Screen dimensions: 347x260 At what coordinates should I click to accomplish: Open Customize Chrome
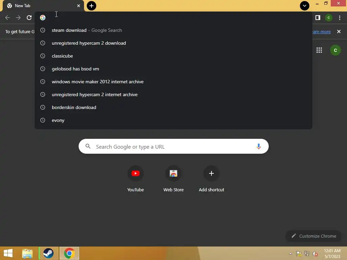(x=313, y=236)
